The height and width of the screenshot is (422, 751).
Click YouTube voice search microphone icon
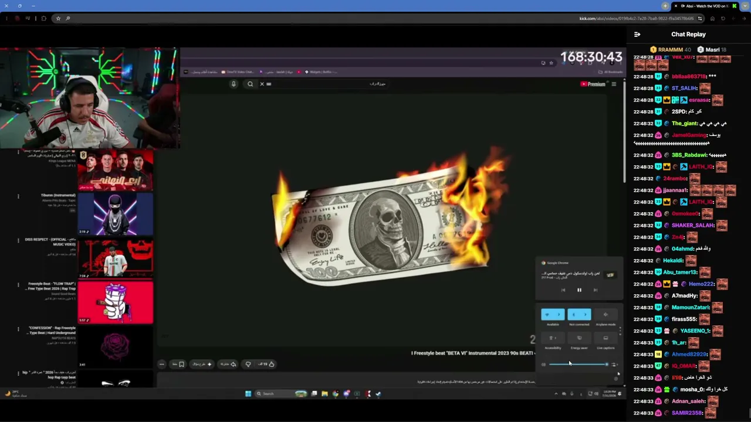pyautogui.click(x=234, y=84)
